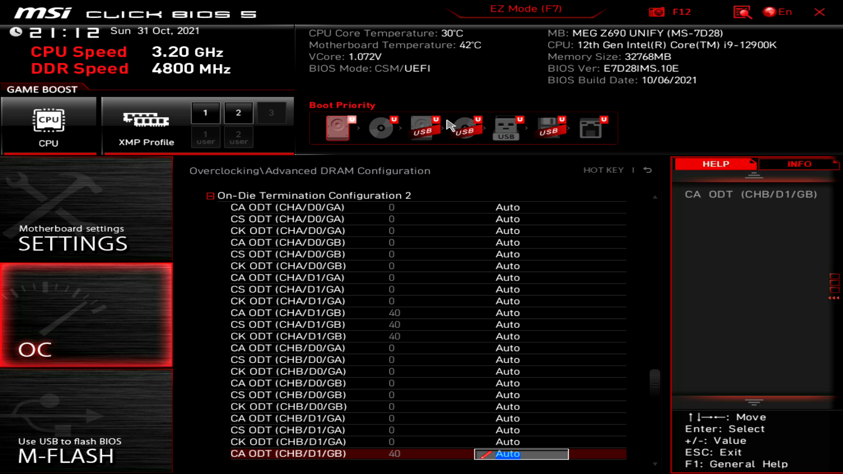Expand On-Die Termination Configuration 2
Image resolution: width=843 pixels, height=474 pixels.
click(x=210, y=195)
